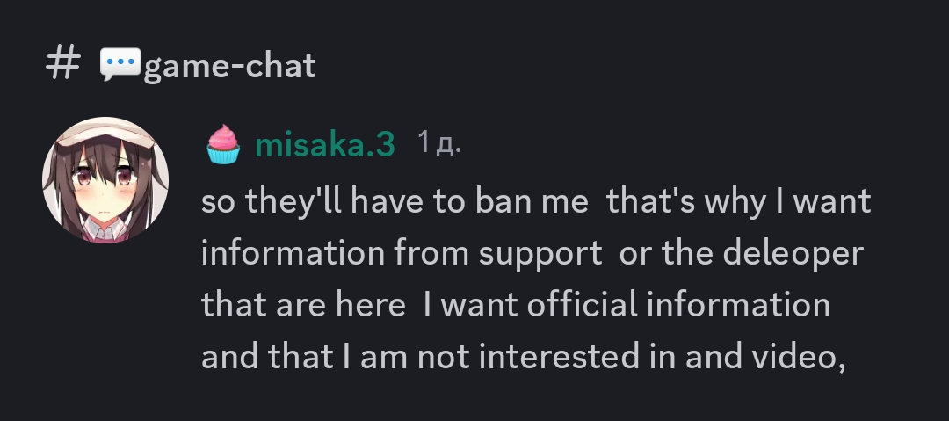Viewport: 949px width, 421px height.
Task: Click the words "that are here"
Action: 303,304
